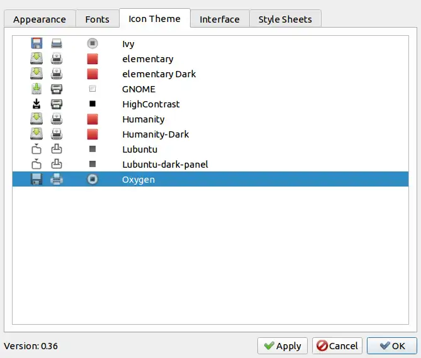Click the gray stop square in the Lubuntu row
The width and height of the screenshot is (421, 358).
click(x=93, y=149)
